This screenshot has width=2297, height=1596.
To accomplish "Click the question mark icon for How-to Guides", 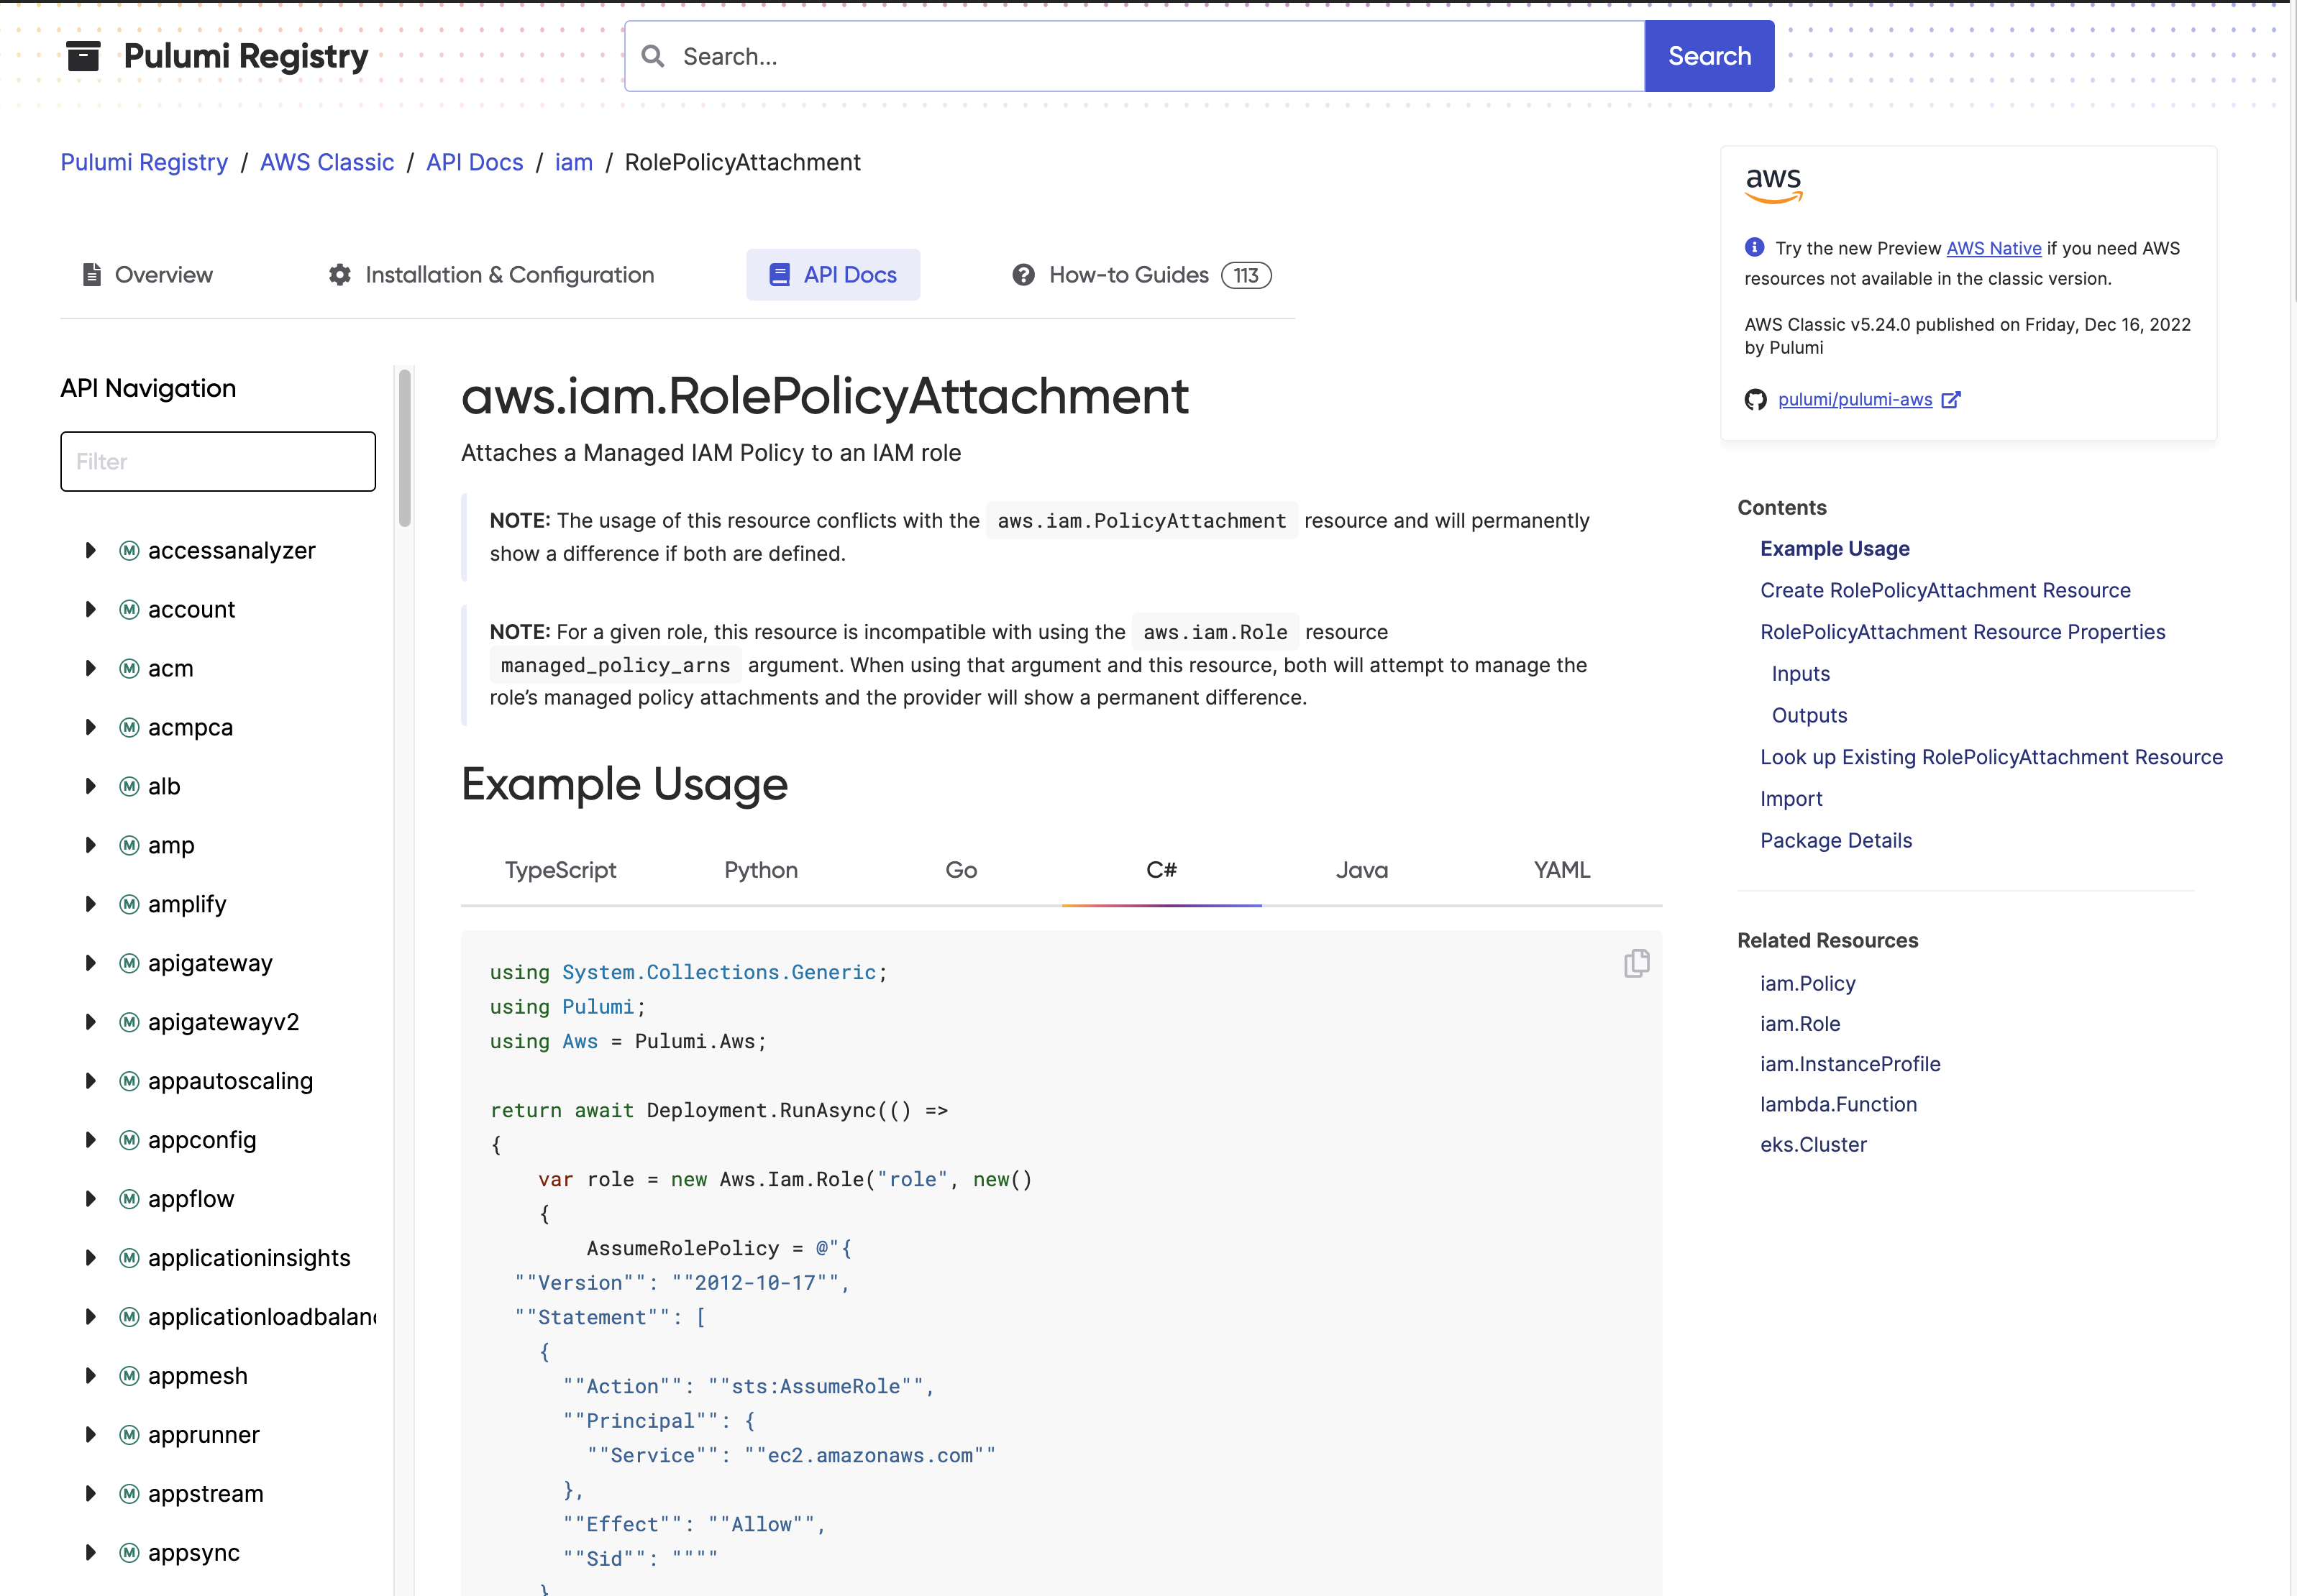I will point(1023,274).
